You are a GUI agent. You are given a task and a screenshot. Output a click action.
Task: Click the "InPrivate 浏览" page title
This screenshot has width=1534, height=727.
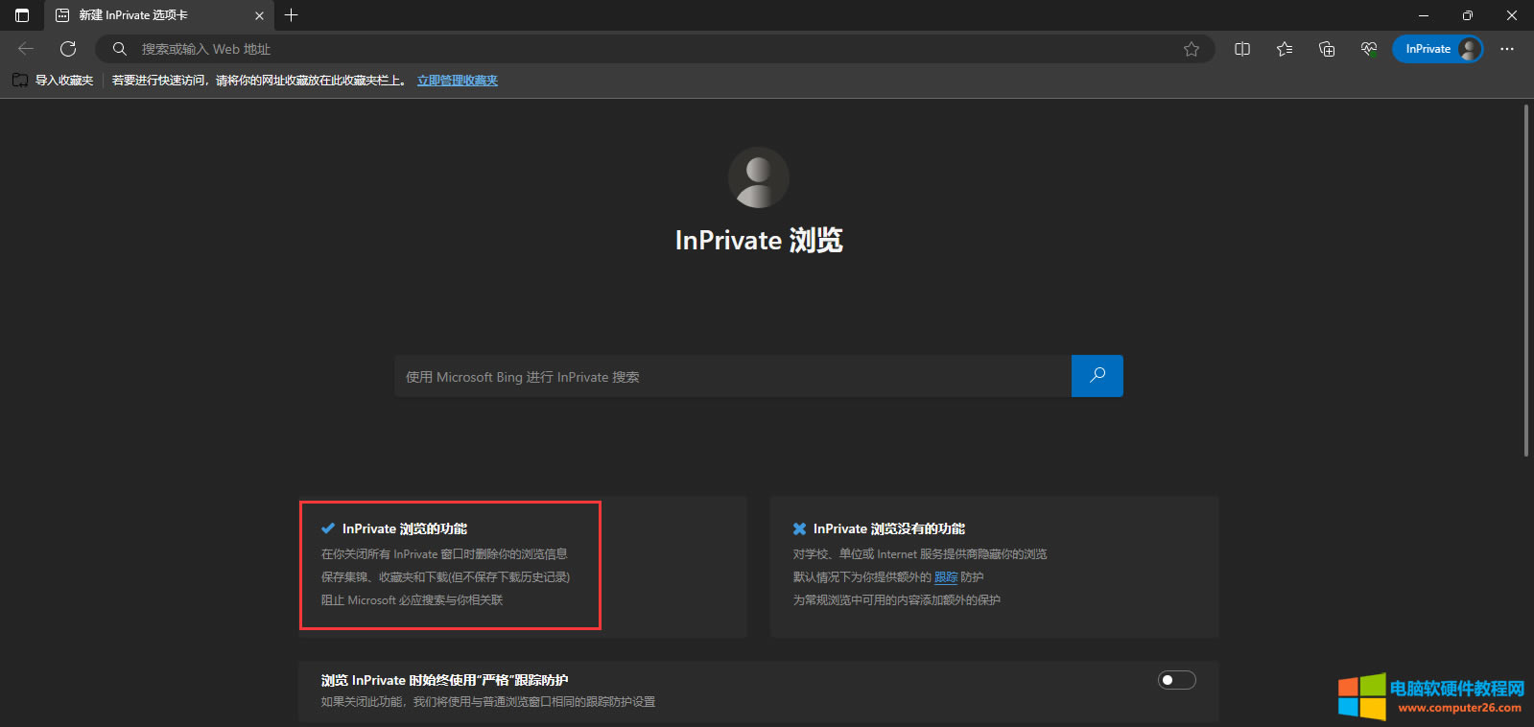tap(759, 240)
